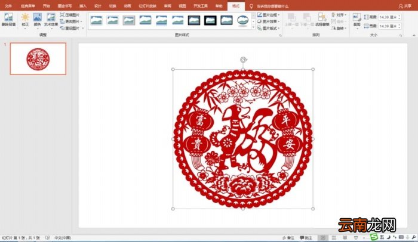Open the File (文件) tab
This screenshot has height=242, width=418.
[8, 6]
